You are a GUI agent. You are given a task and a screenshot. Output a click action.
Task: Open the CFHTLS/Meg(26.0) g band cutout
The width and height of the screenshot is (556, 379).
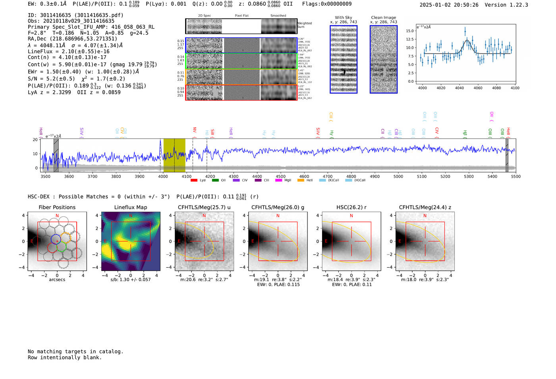coord(278,241)
